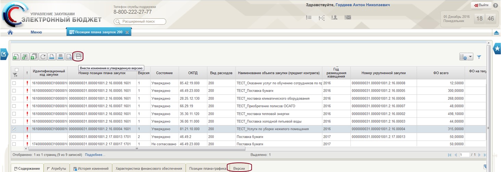The width and height of the screenshot is (501, 172).
Task: Open the blue left side panel icon
Action: point(3,54)
